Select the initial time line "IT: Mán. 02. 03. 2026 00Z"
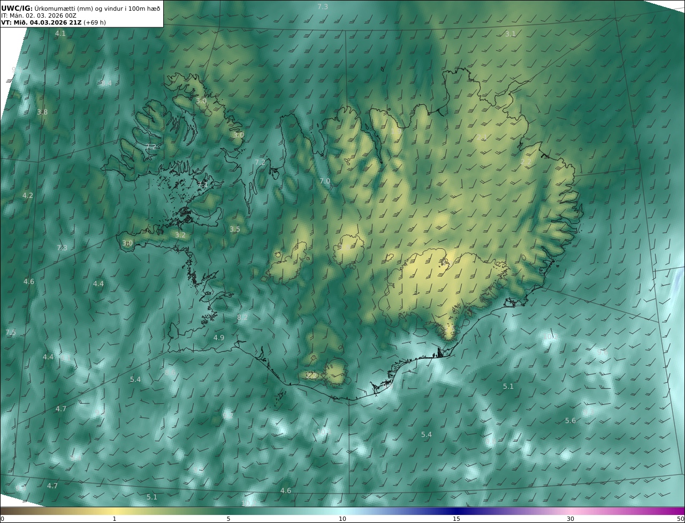 39,16
